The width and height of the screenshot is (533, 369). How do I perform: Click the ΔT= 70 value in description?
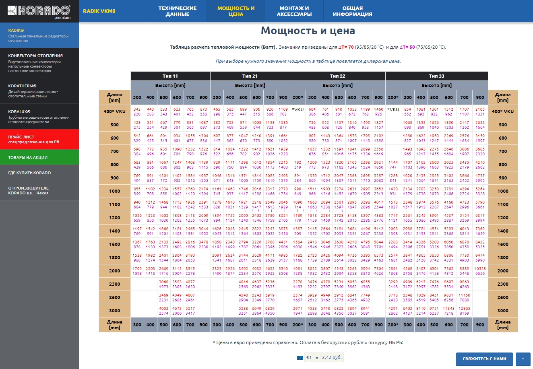click(346, 47)
